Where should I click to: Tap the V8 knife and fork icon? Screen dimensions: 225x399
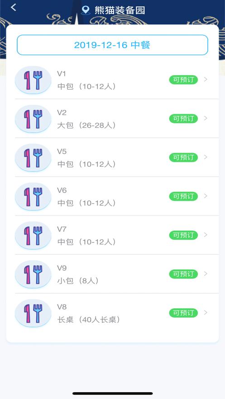[33, 313]
